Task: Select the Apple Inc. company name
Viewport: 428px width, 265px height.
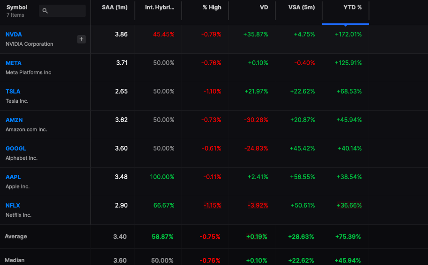Action: [17, 186]
